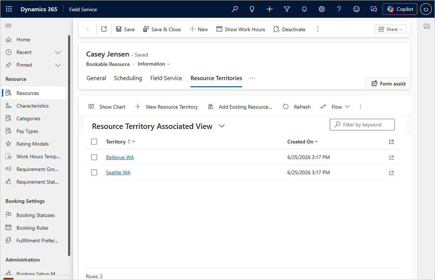Open the advanced find funnel icon
This screenshot has width=435, height=280.
287,9
